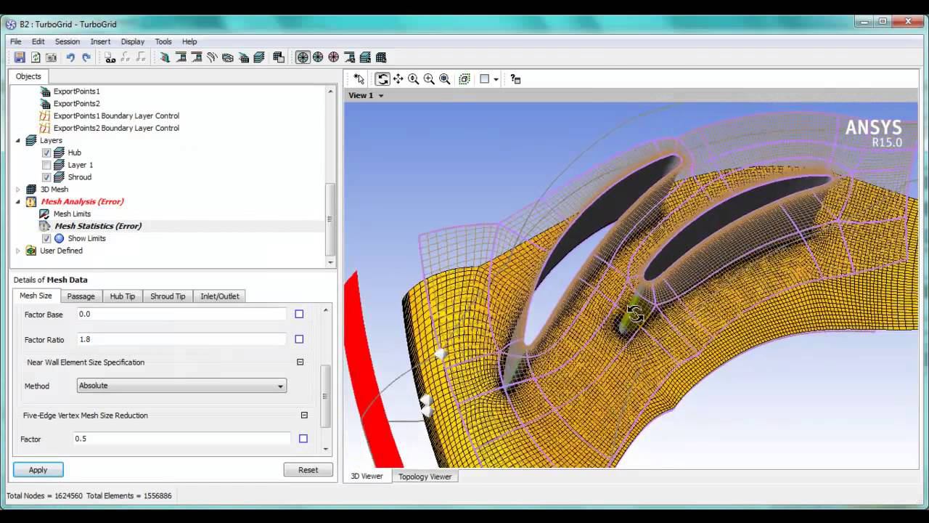The width and height of the screenshot is (929, 523).
Task: Click the Reset button
Action: click(x=308, y=470)
